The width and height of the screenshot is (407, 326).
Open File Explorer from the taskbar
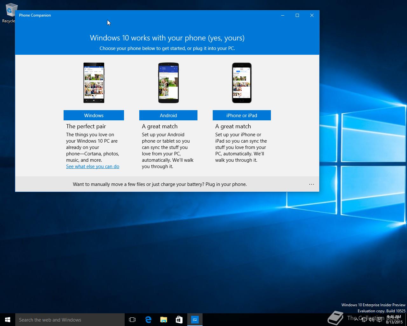[x=164, y=320]
